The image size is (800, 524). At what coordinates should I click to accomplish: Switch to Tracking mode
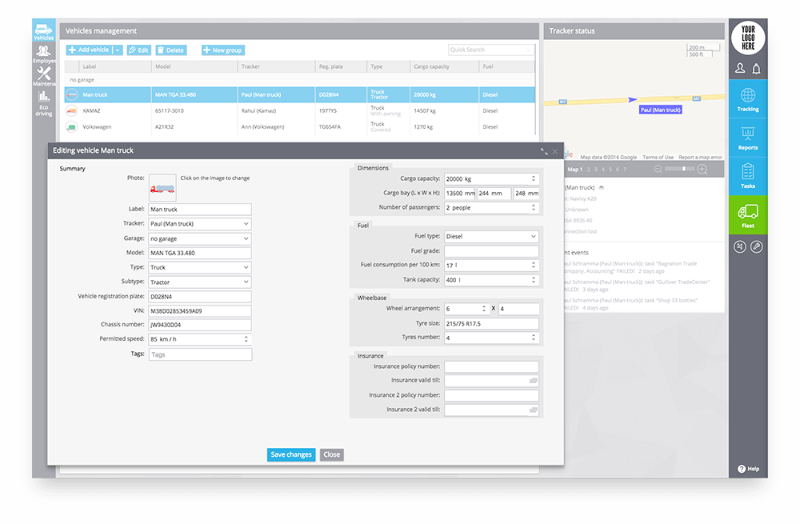pyautogui.click(x=747, y=99)
